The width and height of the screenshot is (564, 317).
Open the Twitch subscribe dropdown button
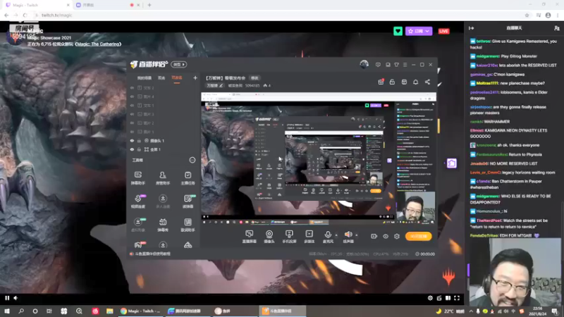[x=419, y=31]
